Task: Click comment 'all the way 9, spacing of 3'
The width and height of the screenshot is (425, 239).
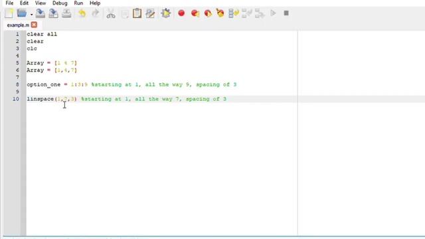Action: (x=191, y=85)
